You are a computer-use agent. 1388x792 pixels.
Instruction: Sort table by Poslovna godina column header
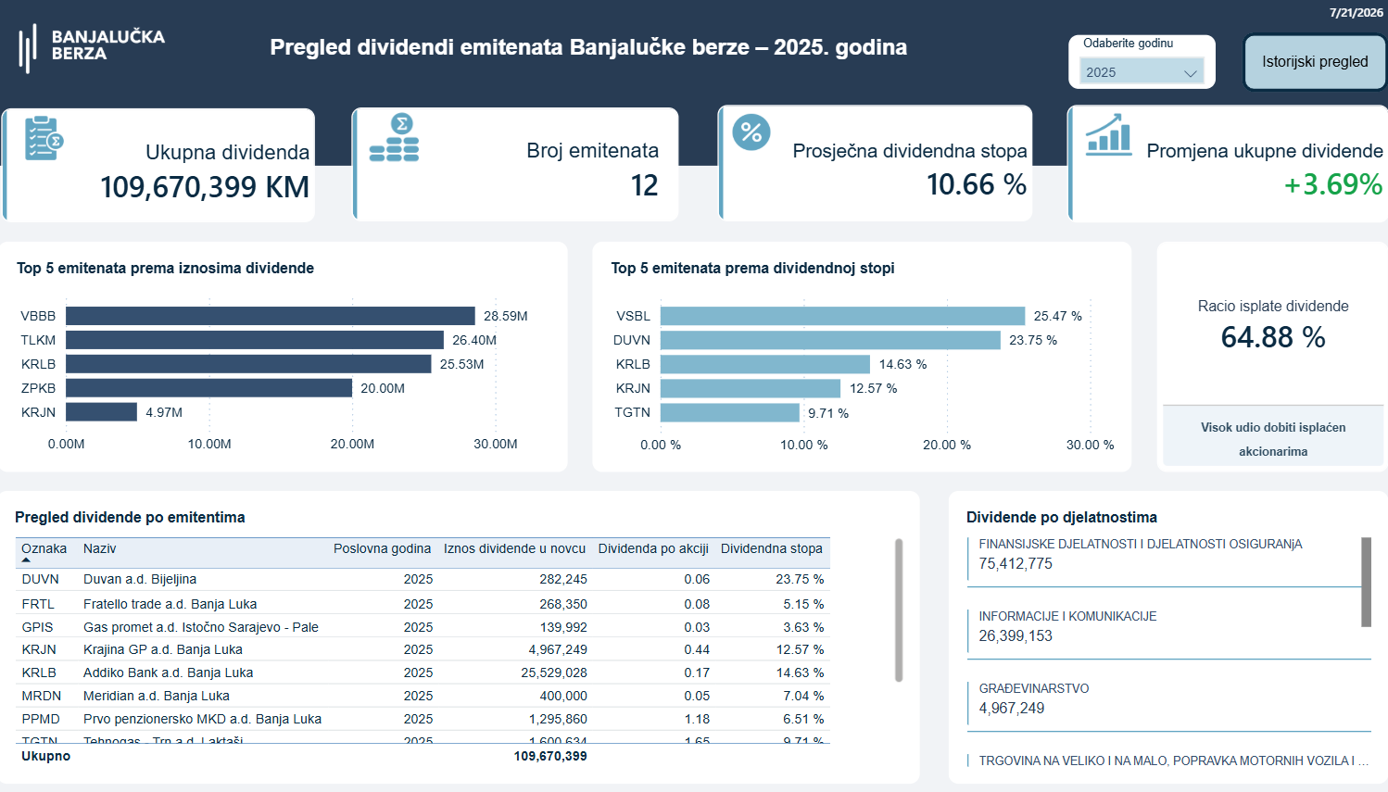click(382, 548)
